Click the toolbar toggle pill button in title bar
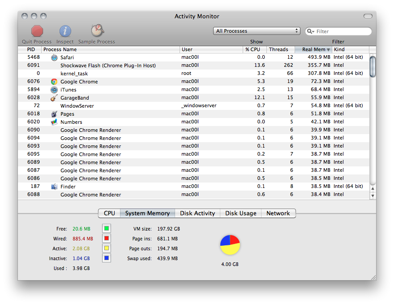The image size is (394, 305). click(368, 16)
